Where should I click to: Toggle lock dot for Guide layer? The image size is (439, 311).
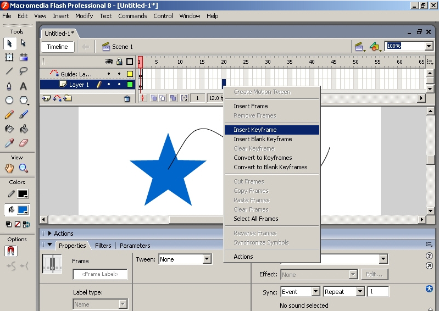point(119,74)
